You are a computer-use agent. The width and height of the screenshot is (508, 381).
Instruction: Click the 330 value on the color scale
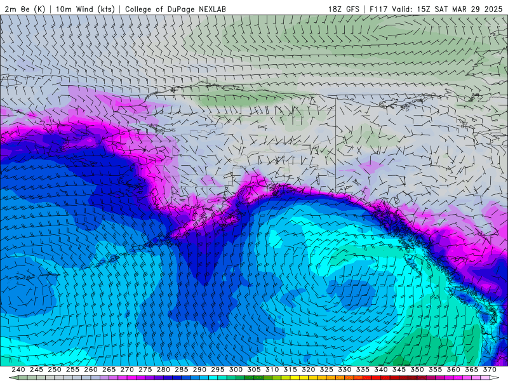click(345, 370)
